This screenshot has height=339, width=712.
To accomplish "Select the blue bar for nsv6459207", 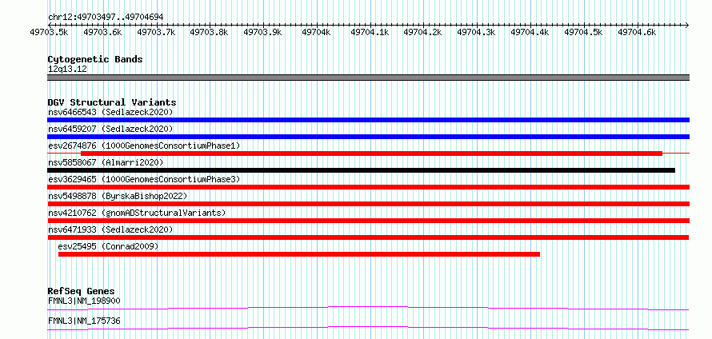I will tap(368, 137).
